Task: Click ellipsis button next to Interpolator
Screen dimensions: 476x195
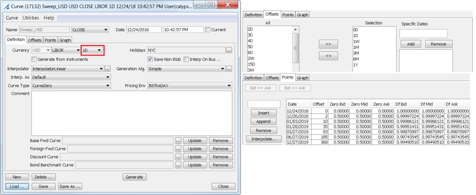Action: pos(107,68)
